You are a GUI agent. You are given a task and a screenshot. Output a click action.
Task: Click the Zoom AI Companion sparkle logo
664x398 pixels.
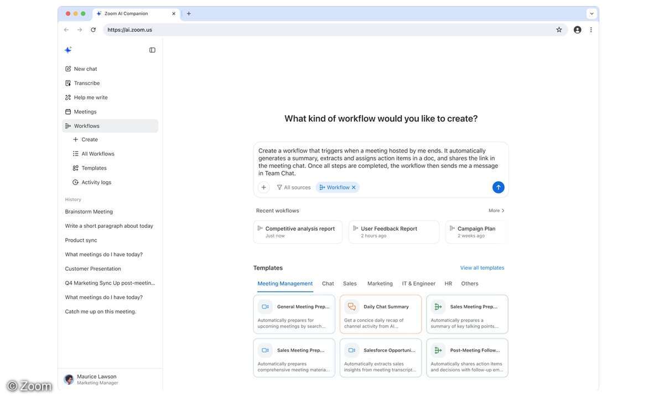point(68,50)
